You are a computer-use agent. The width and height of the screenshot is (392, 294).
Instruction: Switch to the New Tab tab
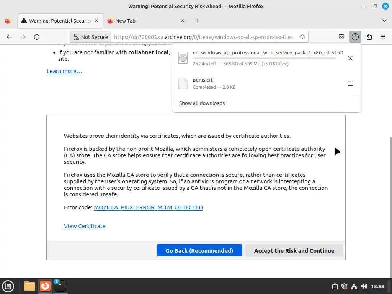pyautogui.click(x=146, y=21)
